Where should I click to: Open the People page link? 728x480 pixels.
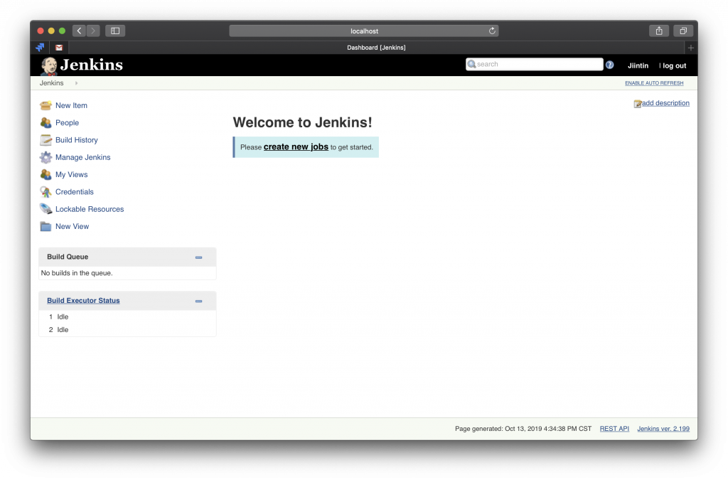67,122
